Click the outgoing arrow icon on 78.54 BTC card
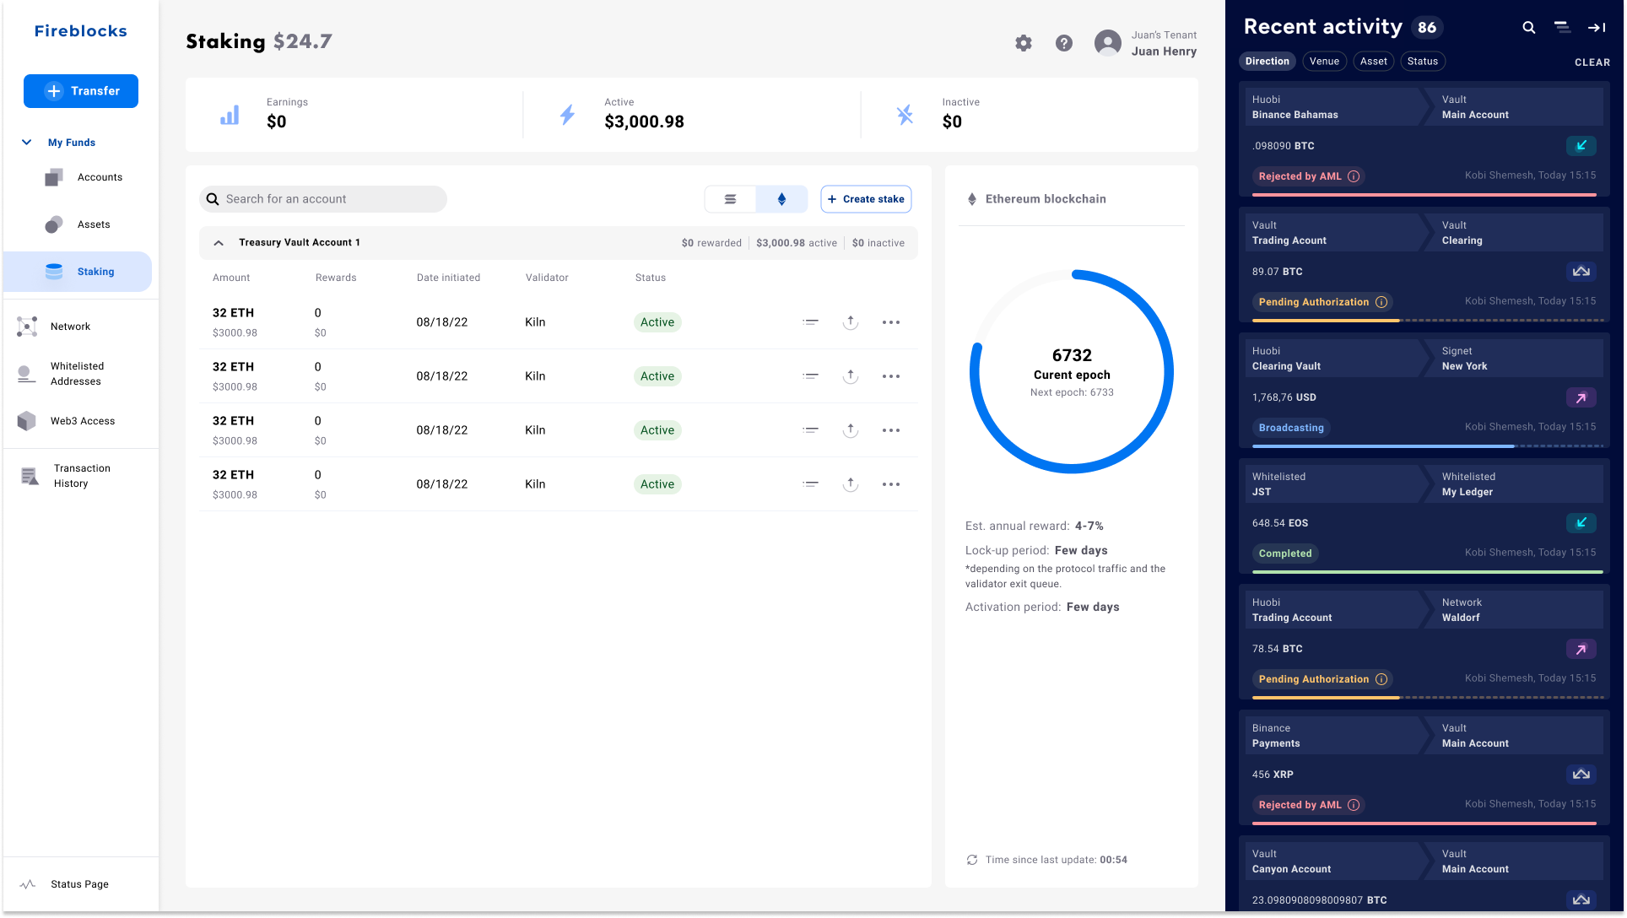Viewport: 1627px width, 918px height. [x=1581, y=649]
